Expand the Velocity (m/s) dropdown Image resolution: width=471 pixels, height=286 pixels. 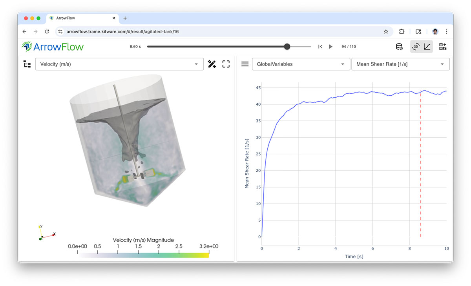click(x=119, y=64)
